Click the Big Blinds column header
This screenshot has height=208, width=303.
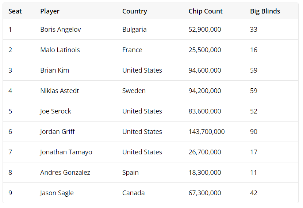pyautogui.click(x=265, y=11)
